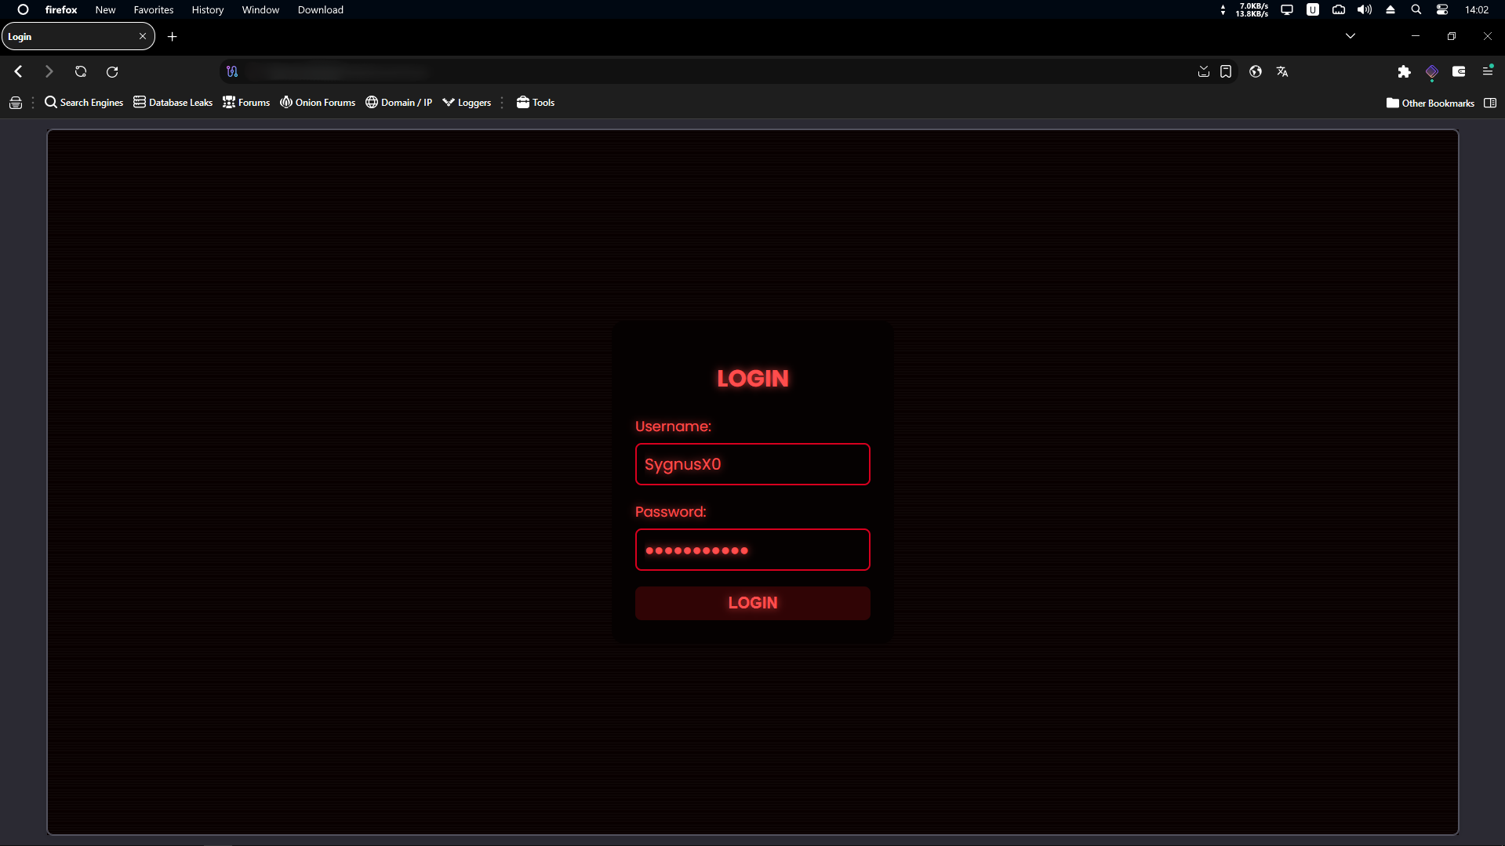
Task: Open the control center toggles icon
Action: (1442, 9)
